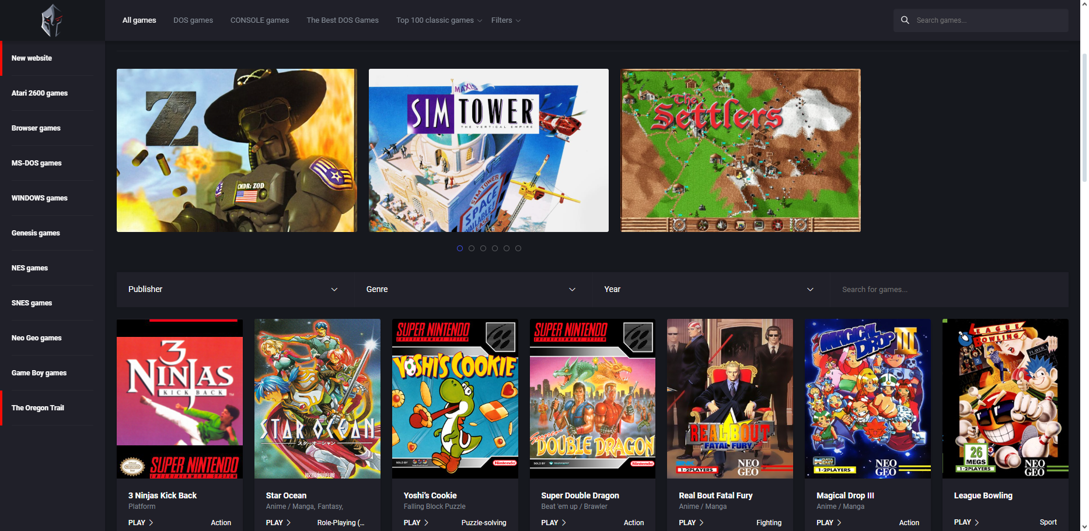Click the Sport tag on League Bowling
Image resolution: width=1089 pixels, height=531 pixels.
point(1048,522)
